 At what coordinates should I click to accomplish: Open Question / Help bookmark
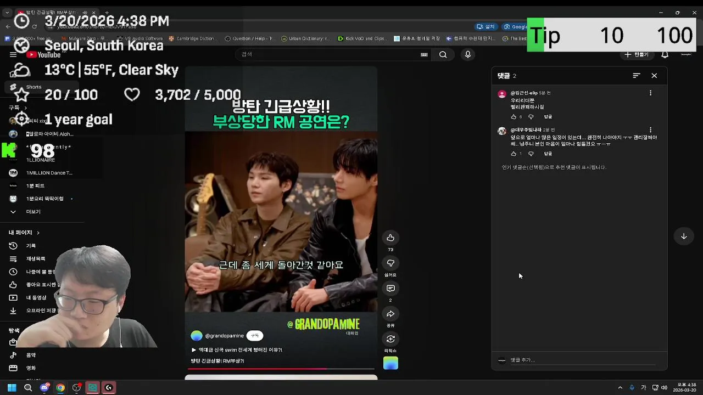249,38
